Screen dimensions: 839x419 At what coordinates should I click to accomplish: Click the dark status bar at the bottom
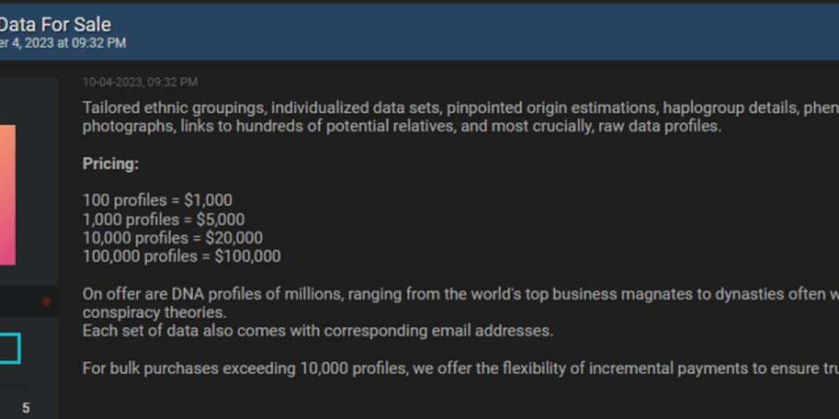pos(419,415)
